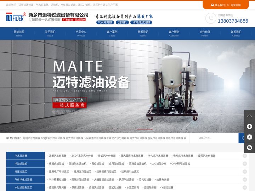Open Y型过滤器 link
This screenshot has width=255, height=191.
click(x=167, y=187)
